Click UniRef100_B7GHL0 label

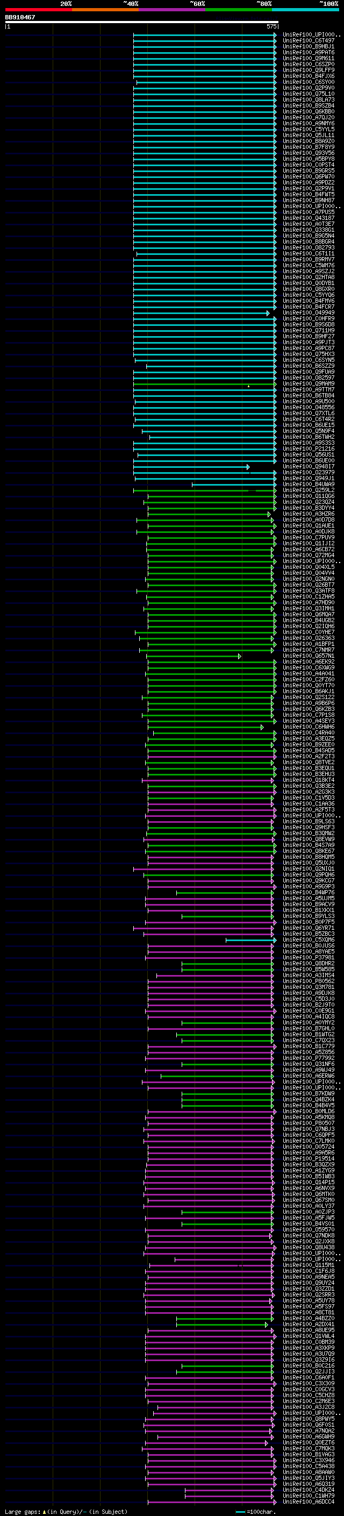(x=309, y=1028)
